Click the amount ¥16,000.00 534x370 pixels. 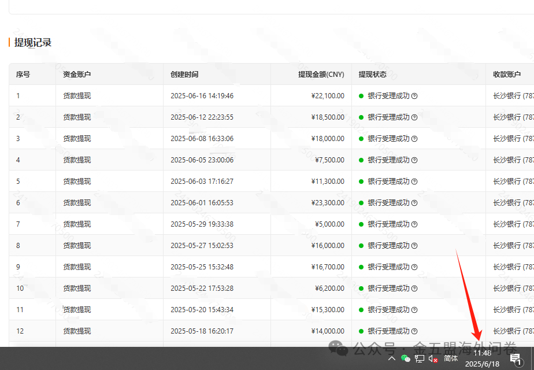(x=328, y=246)
